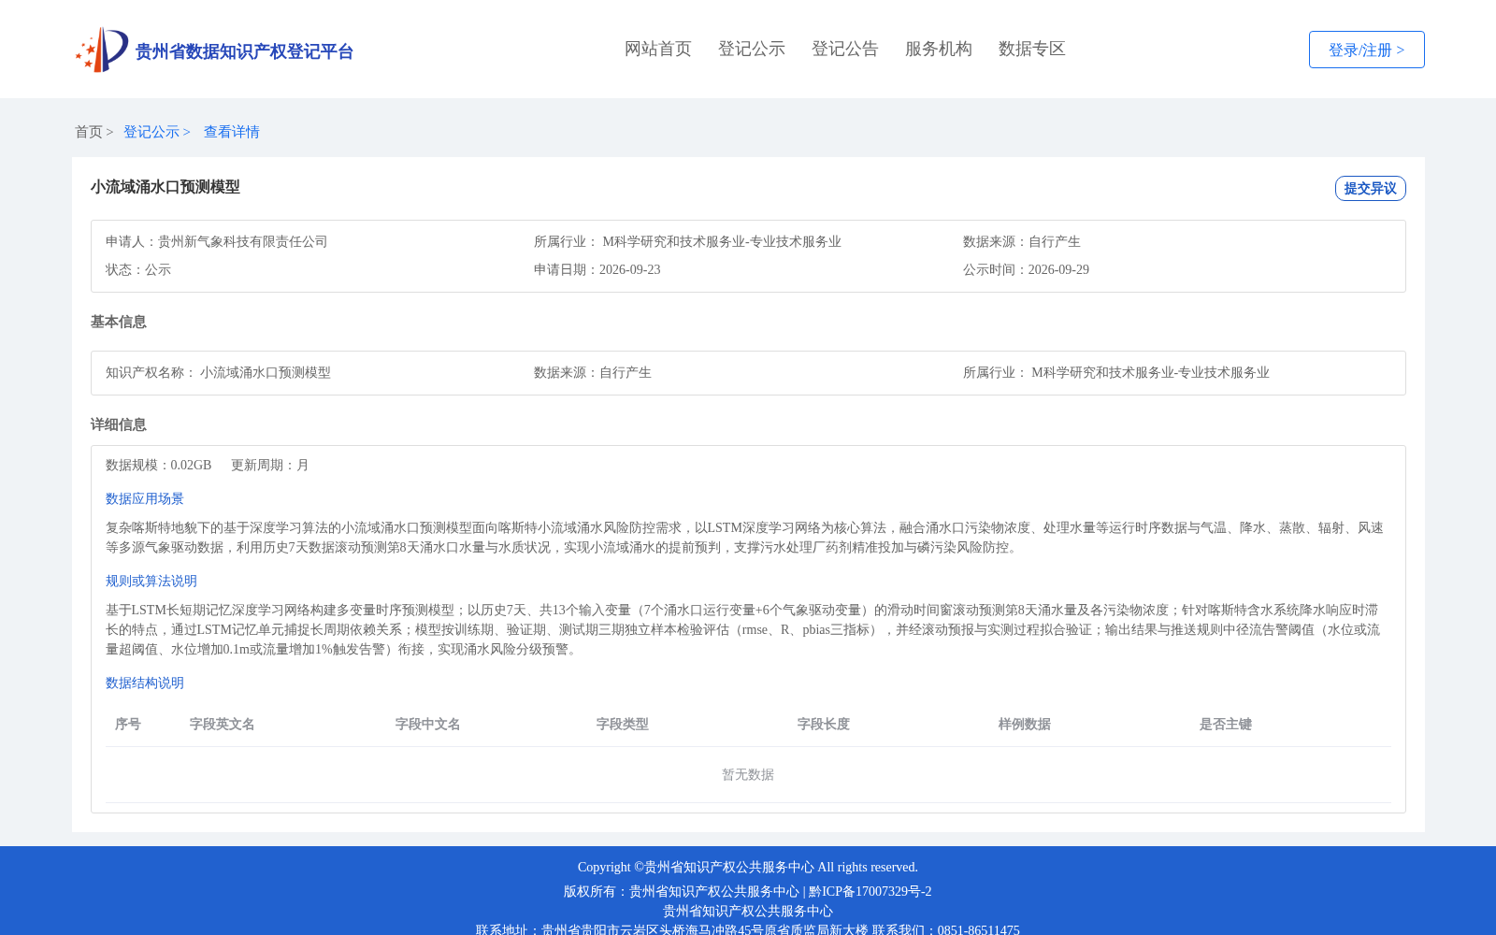Click the page title 小流域涌水口预测模型
Viewport: 1496px width, 935px height.
(x=165, y=187)
